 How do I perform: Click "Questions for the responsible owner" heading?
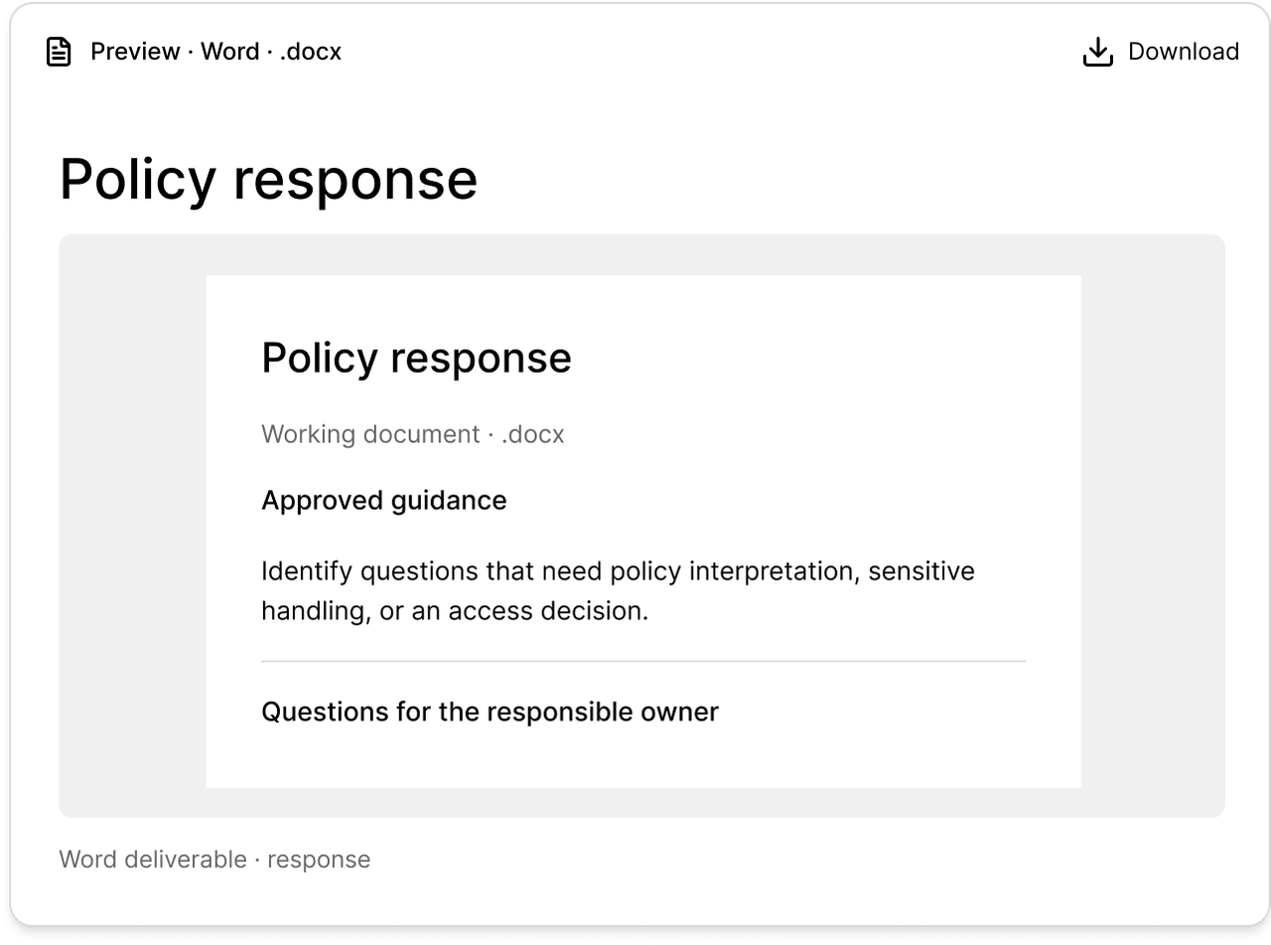[x=490, y=711]
